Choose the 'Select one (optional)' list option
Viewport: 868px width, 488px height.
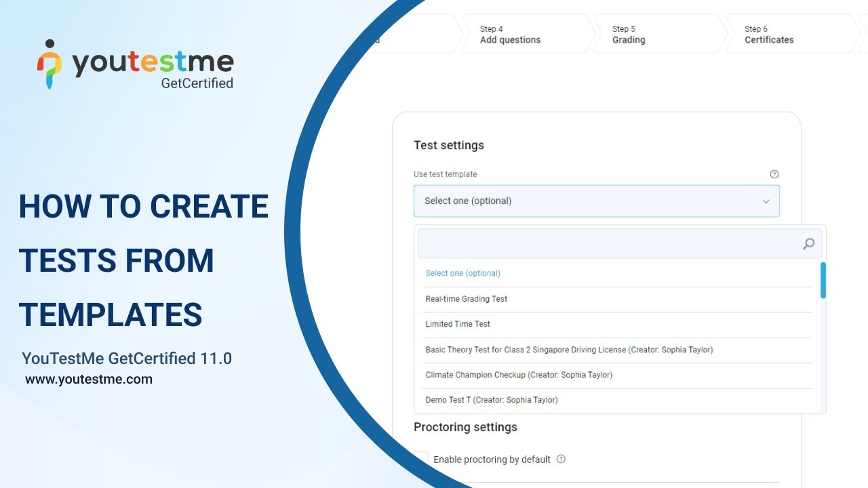click(617, 273)
